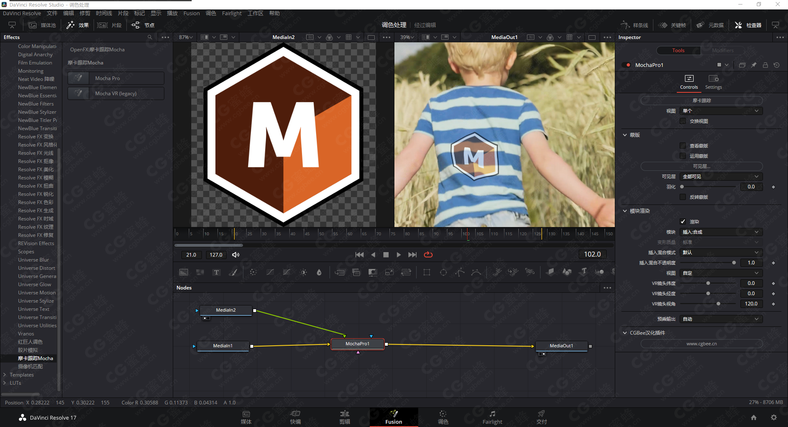The image size is (788, 427).
Task: Add an Ellipse mask node
Action: click(x=443, y=272)
